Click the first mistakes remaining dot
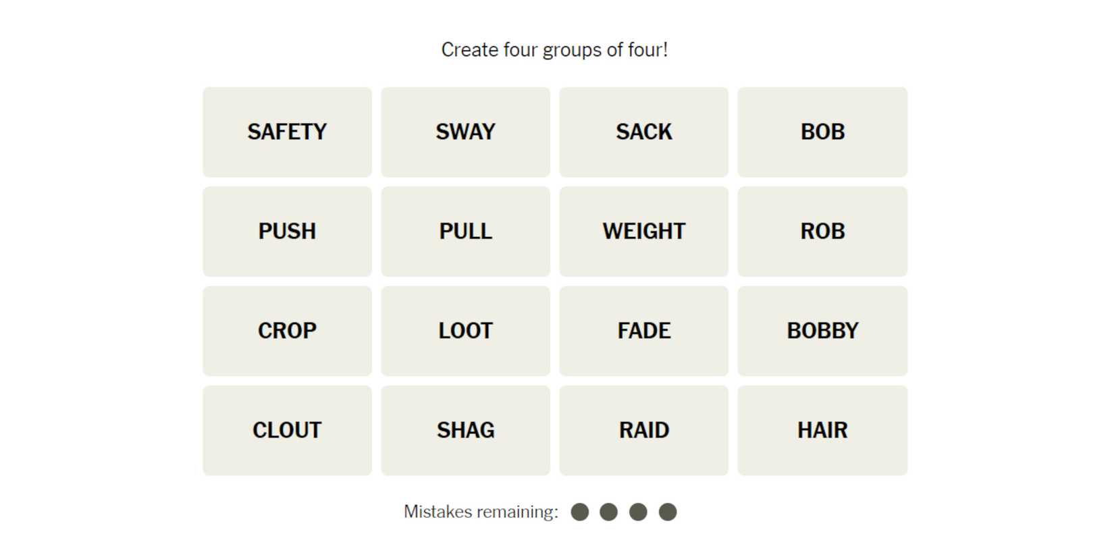 pos(579,512)
